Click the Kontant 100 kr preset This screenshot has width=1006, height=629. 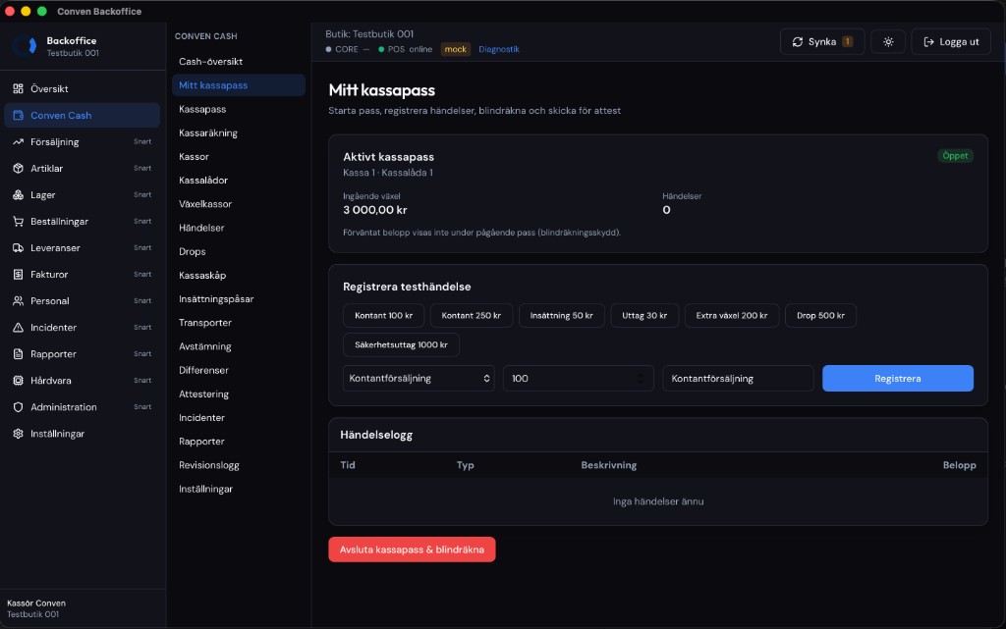pyautogui.click(x=384, y=315)
